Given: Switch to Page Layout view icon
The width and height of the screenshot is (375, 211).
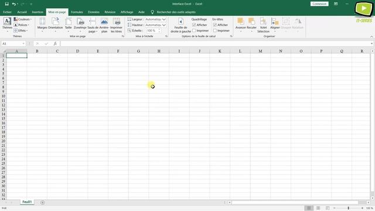Looking at the screenshot, I should pos(318,208).
